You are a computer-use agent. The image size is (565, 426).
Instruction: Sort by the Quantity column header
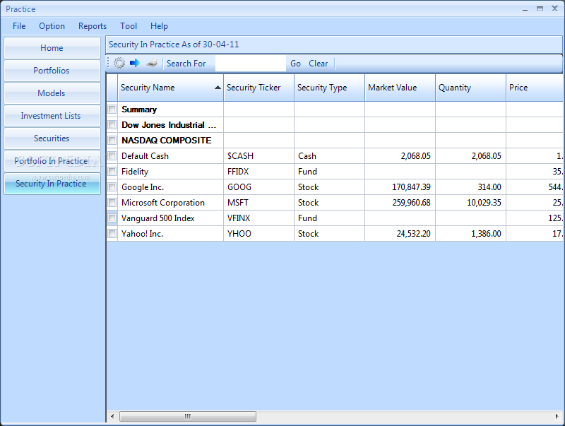pos(470,88)
